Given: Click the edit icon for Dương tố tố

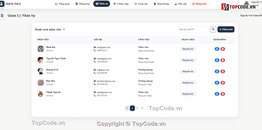Looking at the screenshot, I should pyautogui.click(x=217, y=71).
